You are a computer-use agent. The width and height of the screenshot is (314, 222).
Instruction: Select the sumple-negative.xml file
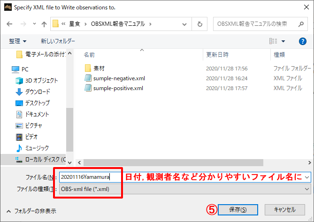(119, 78)
